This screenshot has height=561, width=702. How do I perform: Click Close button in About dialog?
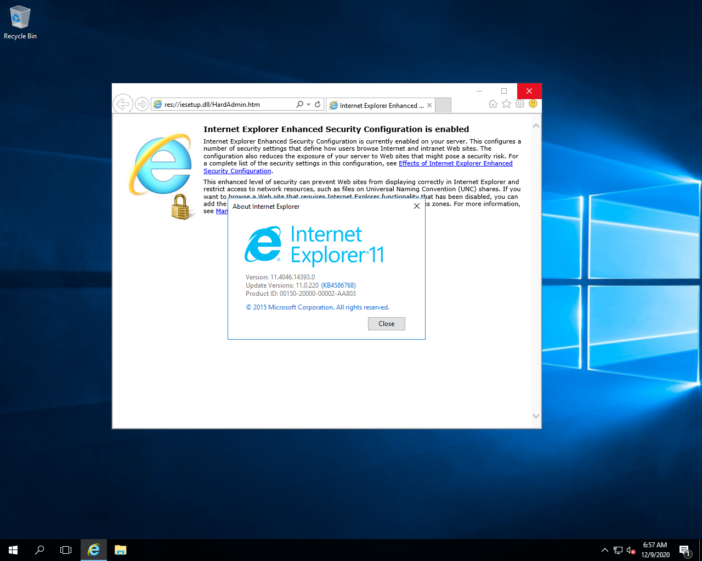coord(387,324)
